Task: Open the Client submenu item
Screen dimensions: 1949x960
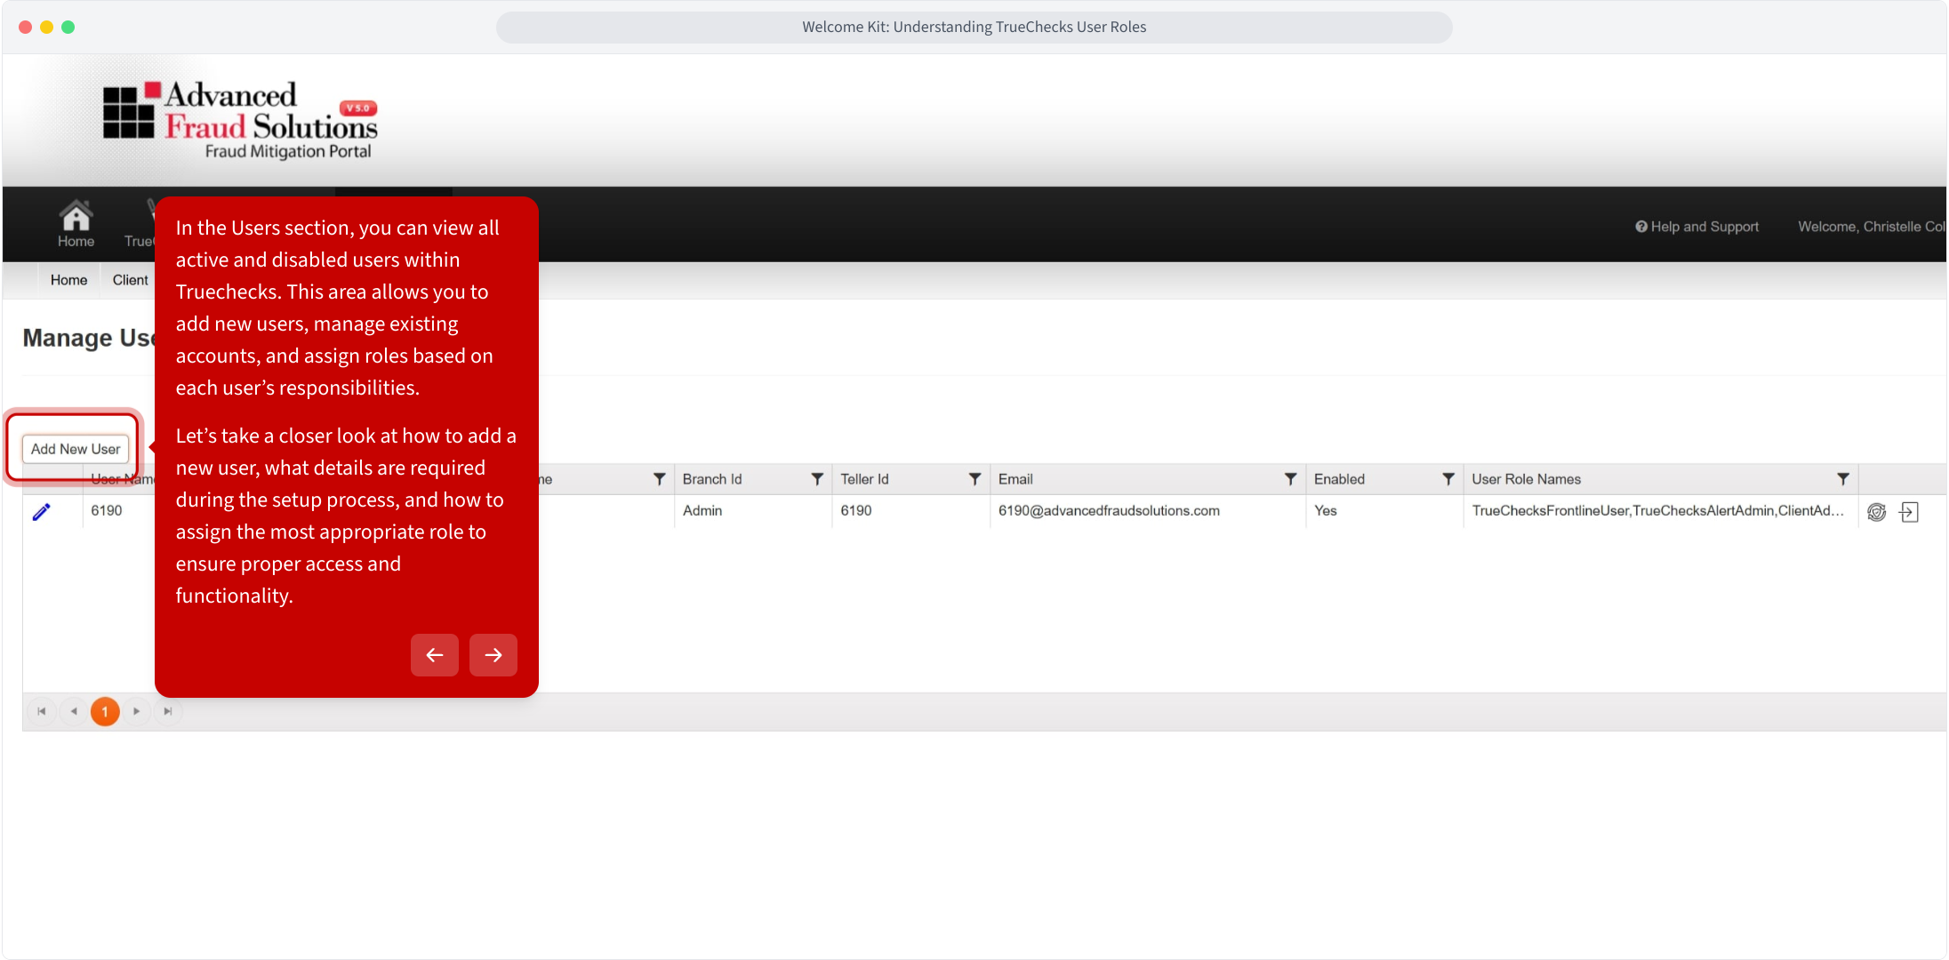Action: click(130, 280)
